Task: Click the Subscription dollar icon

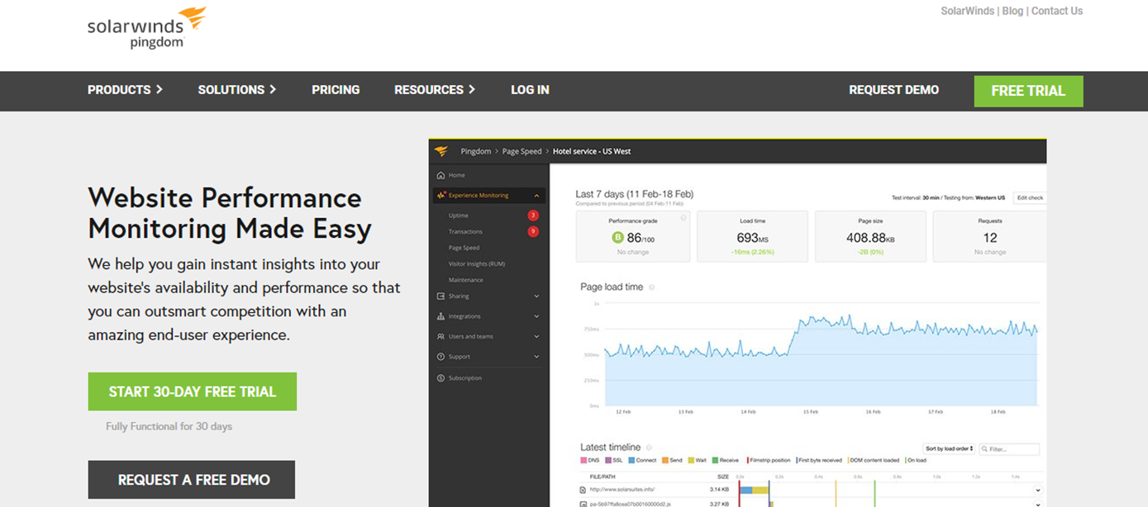Action: point(441,377)
